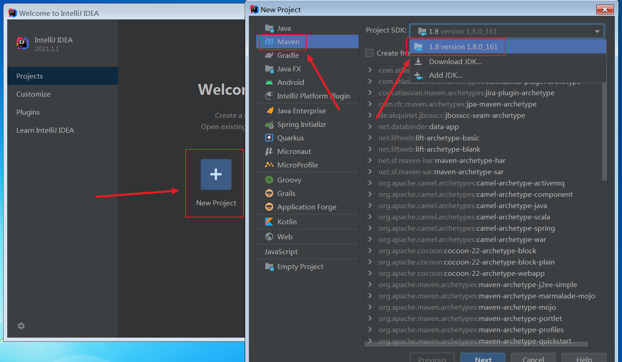The height and width of the screenshot is (362, 622).
Task: Select the Quarkus project type
Action: click(307, 138)
